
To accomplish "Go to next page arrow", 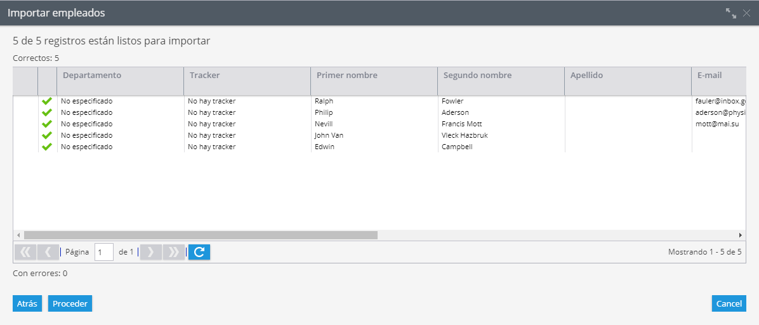I will [x=150, y=252].
